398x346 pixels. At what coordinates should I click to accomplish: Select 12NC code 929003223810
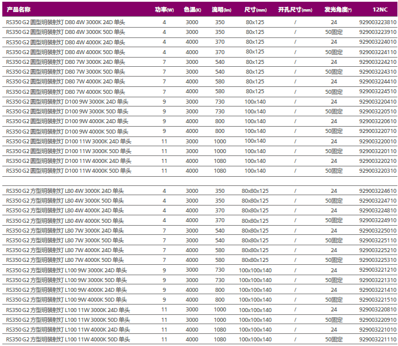(x=378, y=22)
